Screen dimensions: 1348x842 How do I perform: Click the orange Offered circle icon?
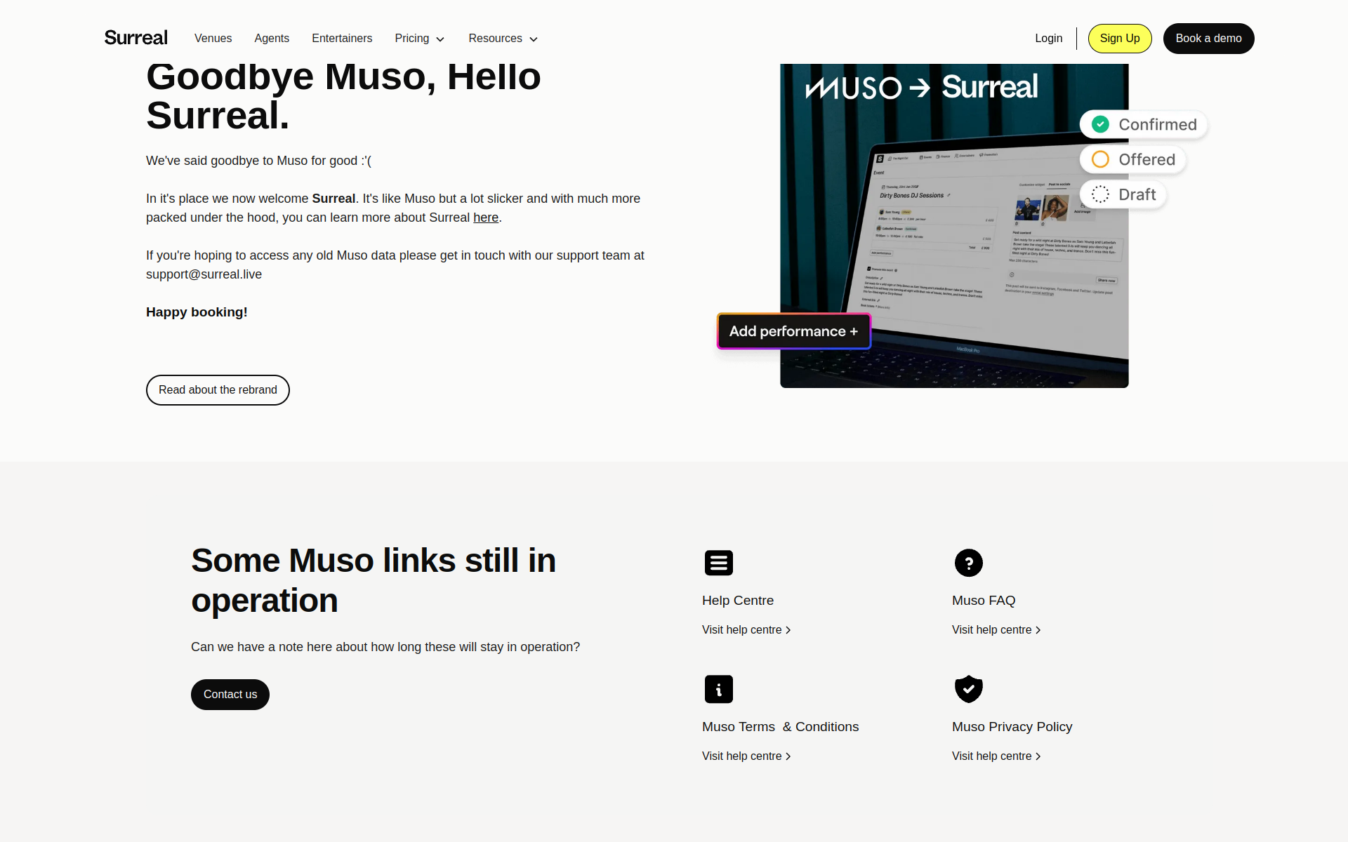[1100, 159]
